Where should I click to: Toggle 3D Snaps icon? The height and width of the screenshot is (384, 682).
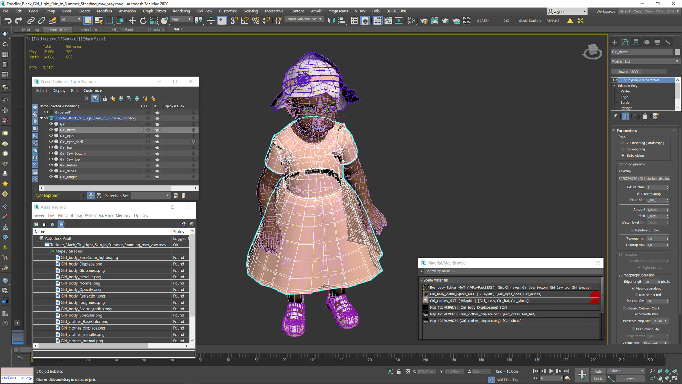pos(234,21)
